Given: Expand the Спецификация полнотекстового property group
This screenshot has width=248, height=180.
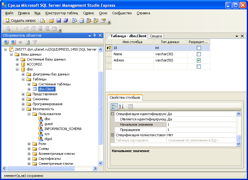Looking at the screenshot, I should [112, 135].
